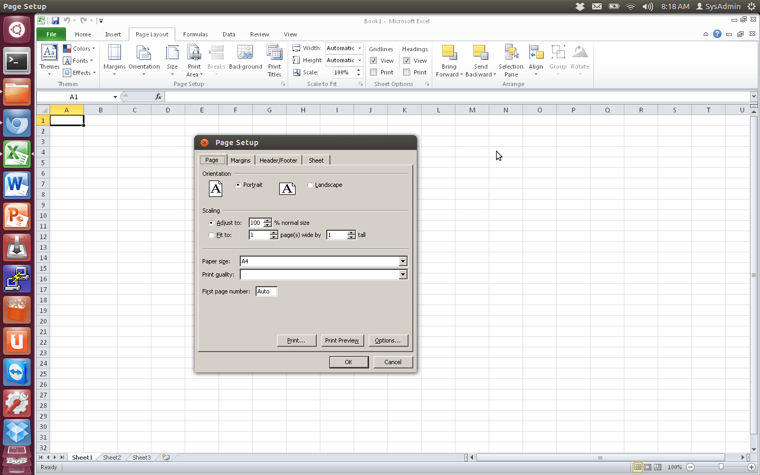Viewport: 760px width, 475px height.
Task: Click the Orientation icon in ribbon
Action: pos(144,53)
